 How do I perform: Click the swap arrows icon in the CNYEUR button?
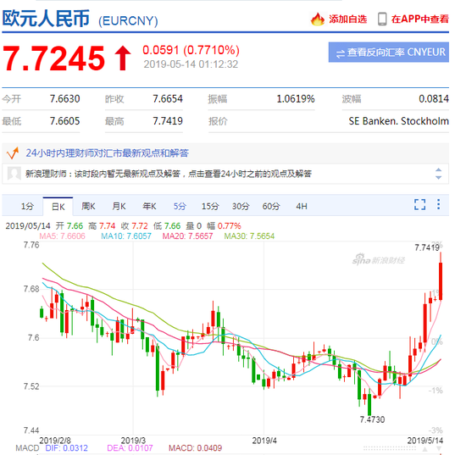[341, 53]
